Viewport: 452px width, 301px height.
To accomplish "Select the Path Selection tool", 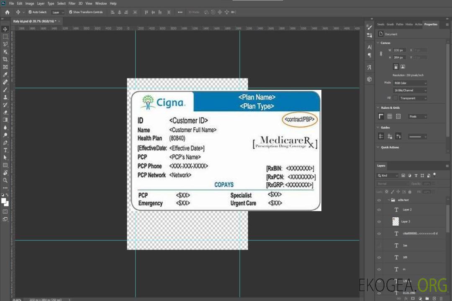I will pyautogui.click(x=5, y=158).
